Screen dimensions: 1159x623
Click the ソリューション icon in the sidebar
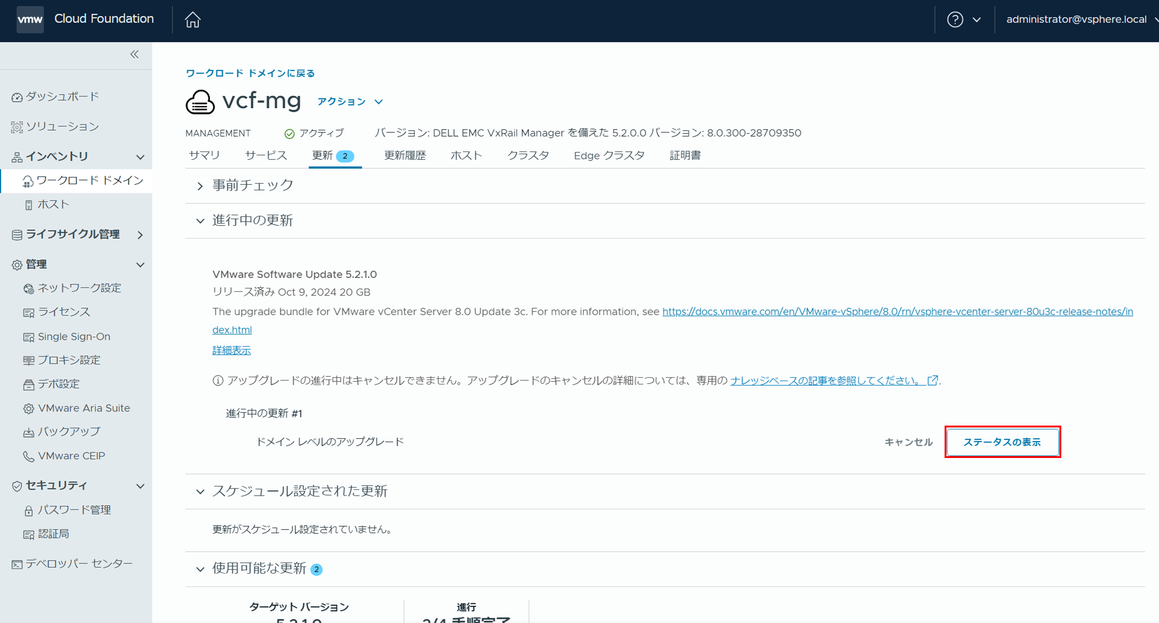pos(17,127)
